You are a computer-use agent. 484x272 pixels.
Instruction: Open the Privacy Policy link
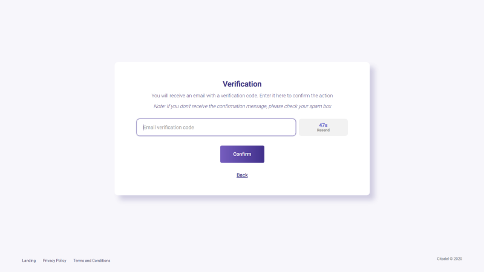[54, 261]
